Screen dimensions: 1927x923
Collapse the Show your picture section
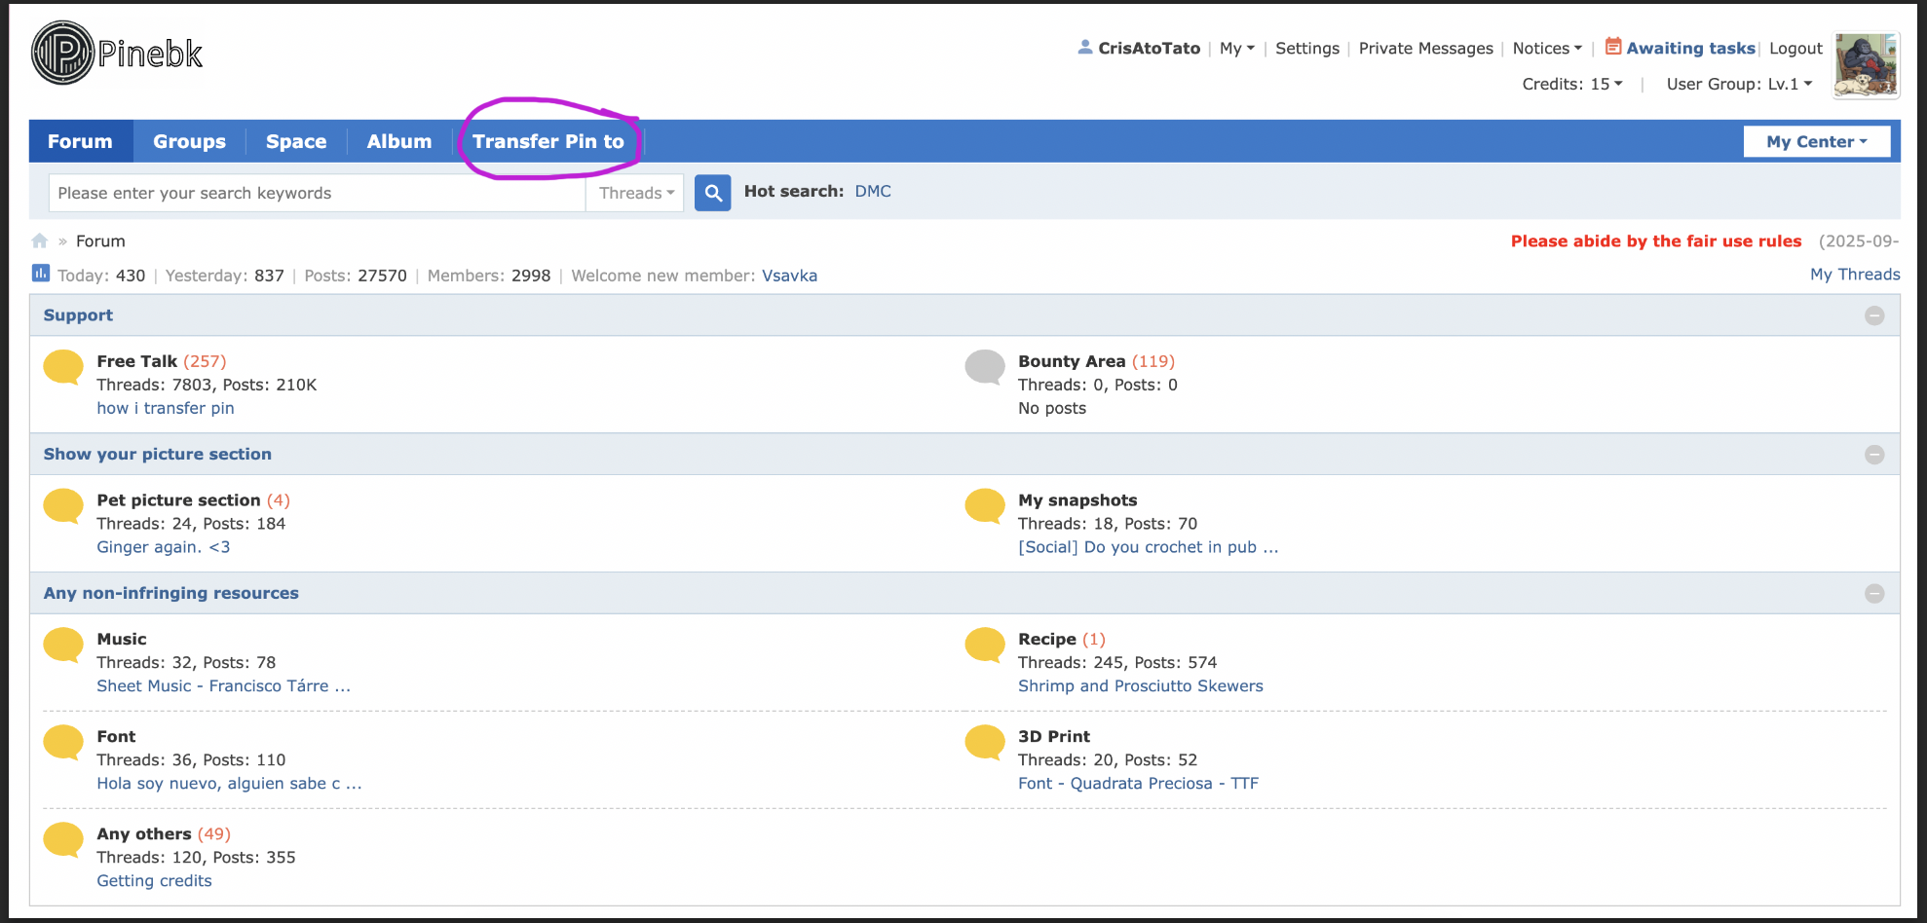click(1874, 455)
